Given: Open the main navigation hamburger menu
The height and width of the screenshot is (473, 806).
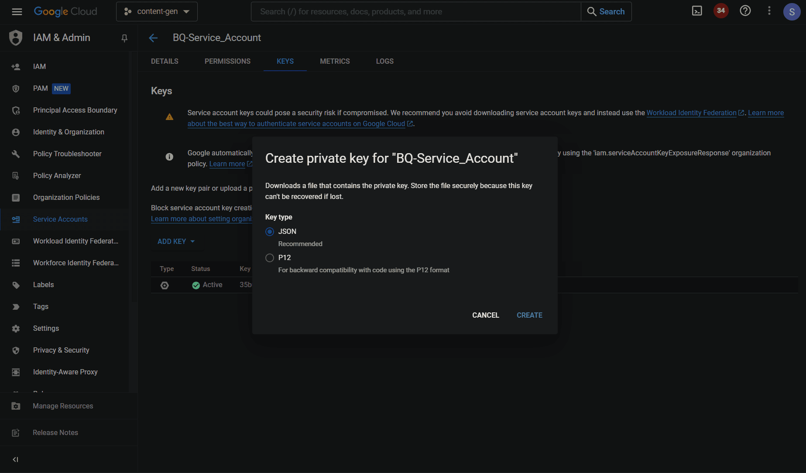Looking at the screenshot, I should (17, 12).
